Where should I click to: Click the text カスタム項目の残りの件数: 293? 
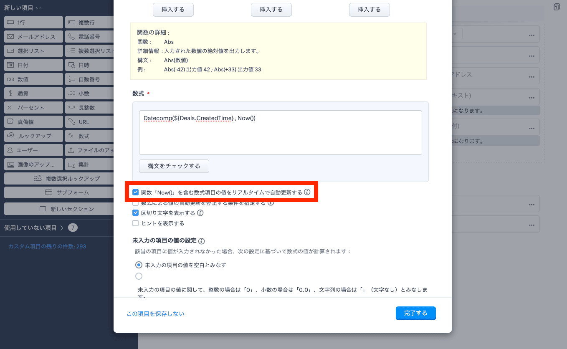coord(47,246)
